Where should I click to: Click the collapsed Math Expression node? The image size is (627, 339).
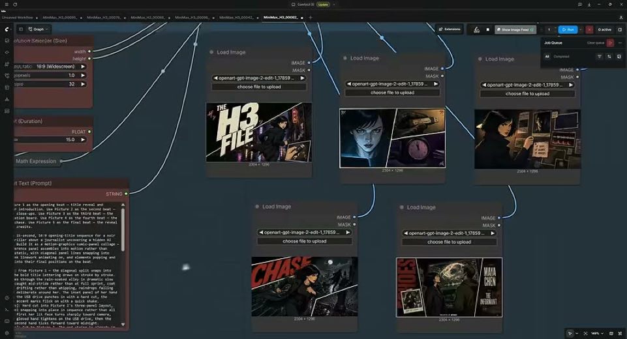coord(37,161)
